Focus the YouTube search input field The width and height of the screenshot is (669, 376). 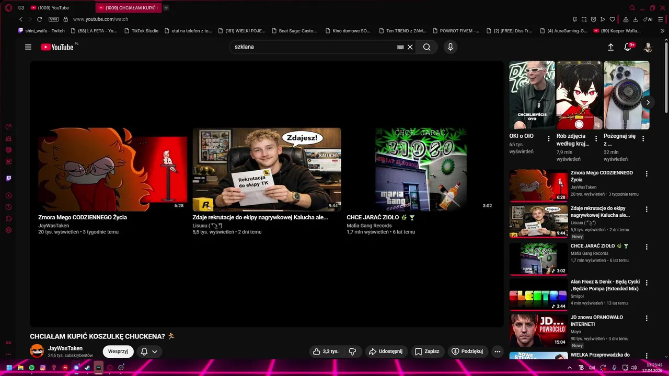(x=314, y=47)
